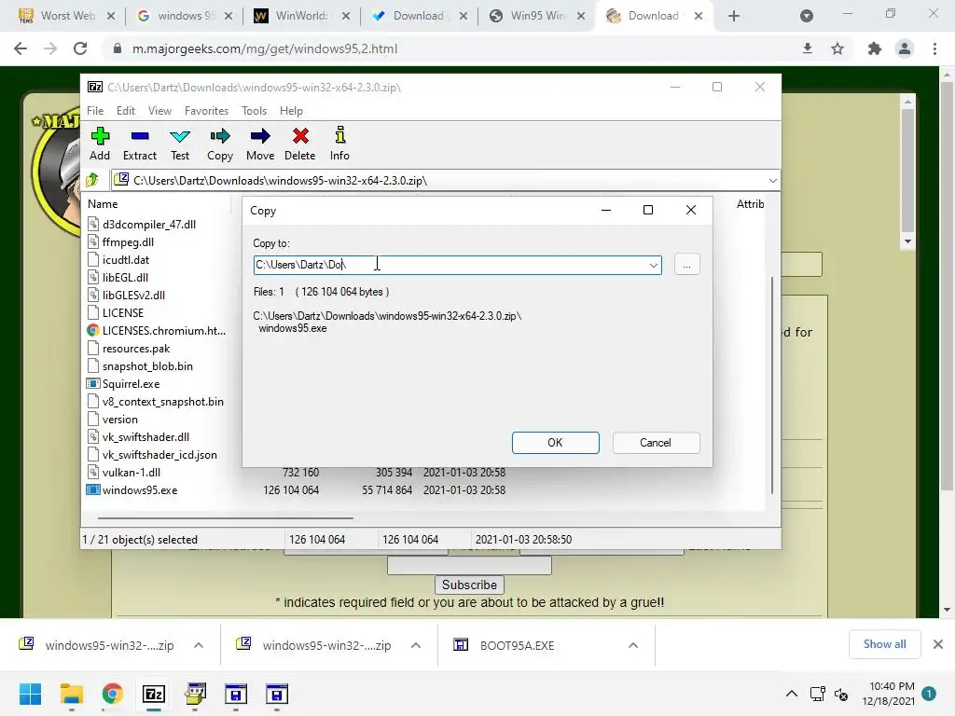Click the horizontal scrollbar in 7-Zip file list
This screenshot has height=716, width=955.
pyautogui.click(x=226, y=518)
